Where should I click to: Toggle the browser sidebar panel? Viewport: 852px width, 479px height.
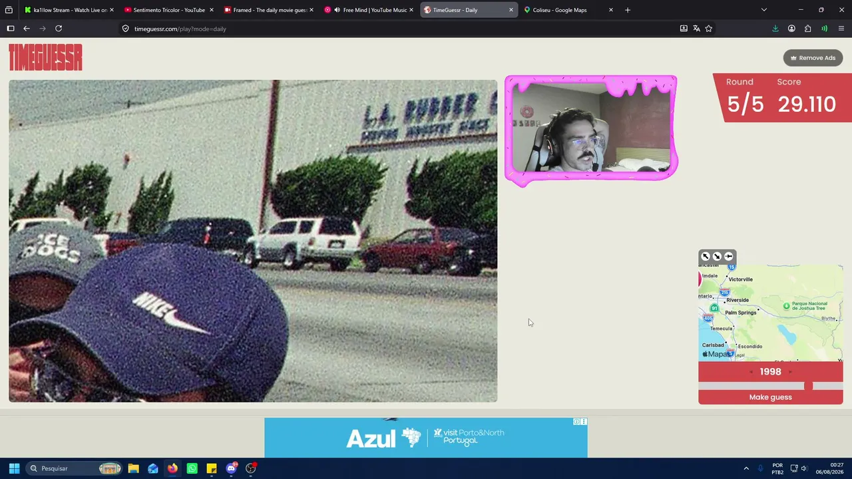11,29
